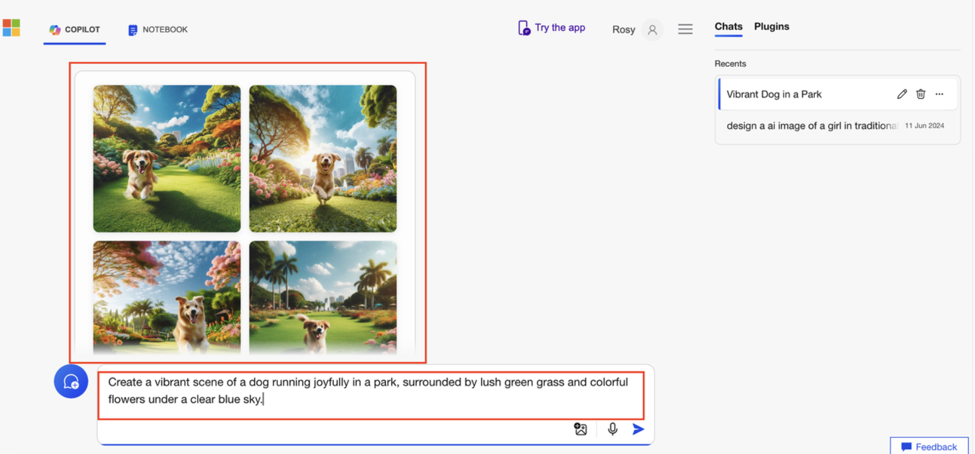Click the Recents heading
The image size is (975, 454).
[x=730, y=64]
